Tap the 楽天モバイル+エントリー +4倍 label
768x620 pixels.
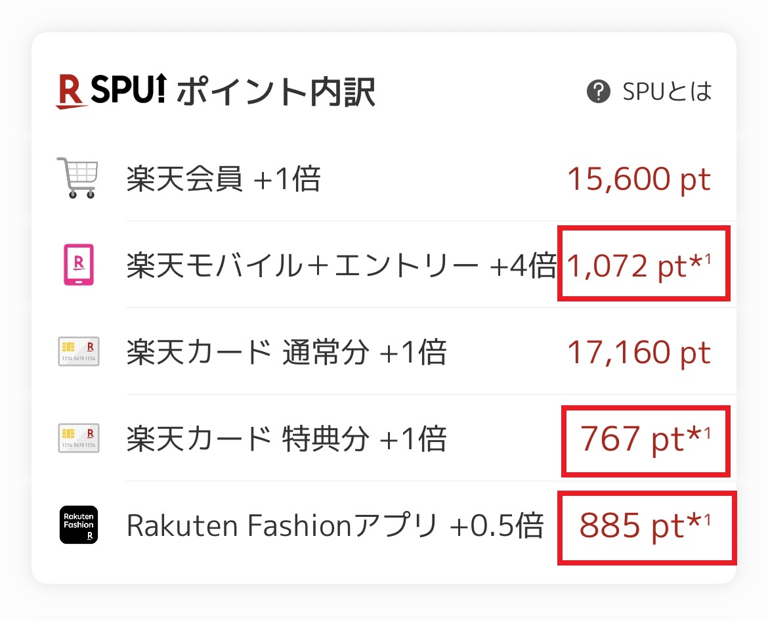[341, 265]
